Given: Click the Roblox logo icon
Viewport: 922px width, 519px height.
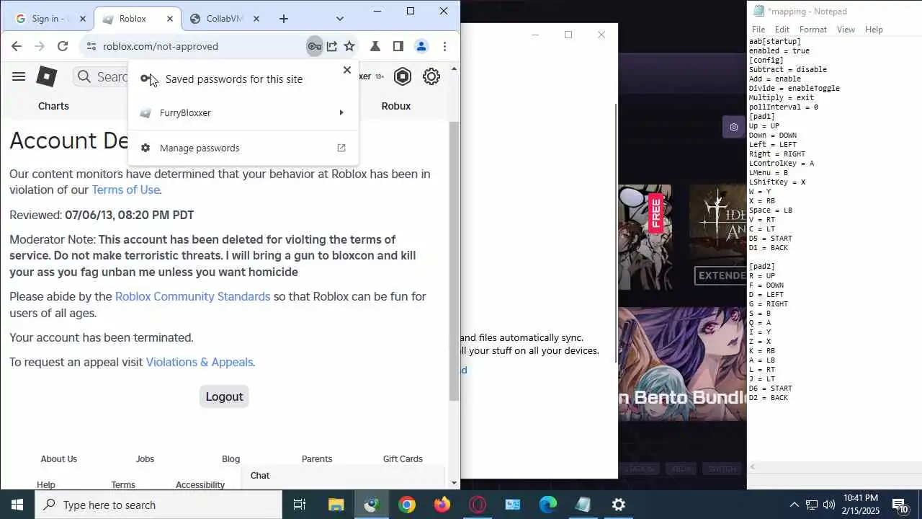Looking at the screenshot, I should pos(47,76).
